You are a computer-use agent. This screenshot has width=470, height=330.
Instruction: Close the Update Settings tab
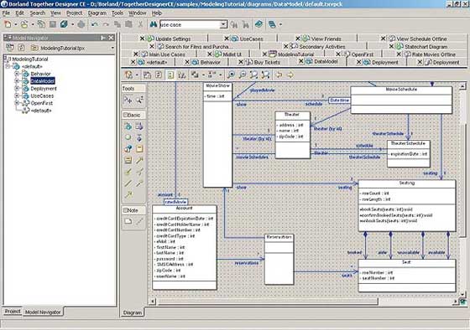pos(143,39)
